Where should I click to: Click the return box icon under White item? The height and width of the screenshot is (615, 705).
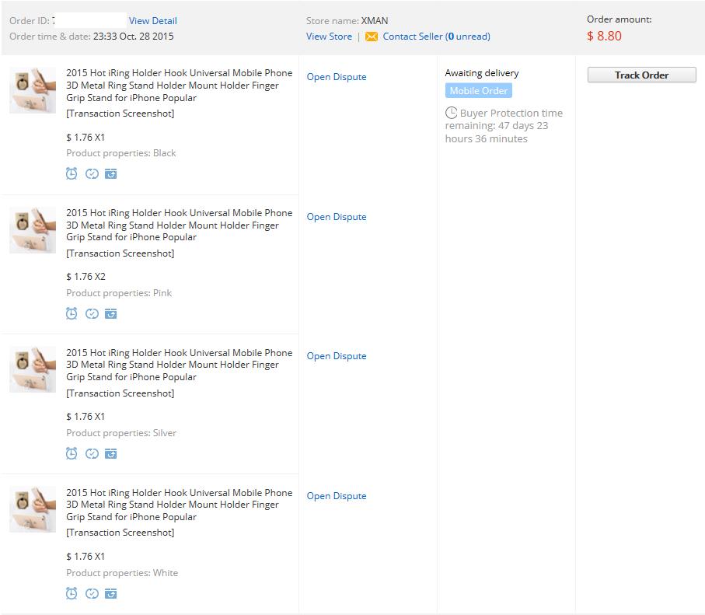pos(111,593)
